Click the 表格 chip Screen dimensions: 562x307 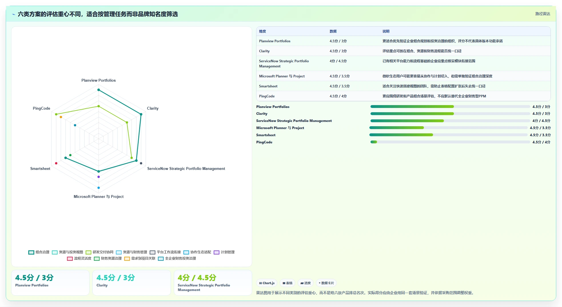(287, 283)
